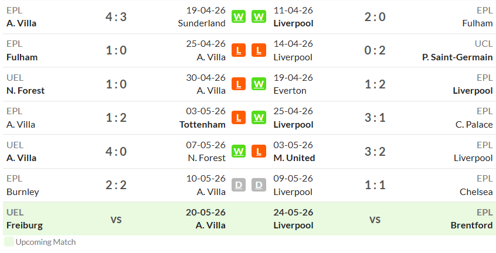Click A. Villa's draw badge versus Burnley

pyautogui.click(x=239, y=185)
